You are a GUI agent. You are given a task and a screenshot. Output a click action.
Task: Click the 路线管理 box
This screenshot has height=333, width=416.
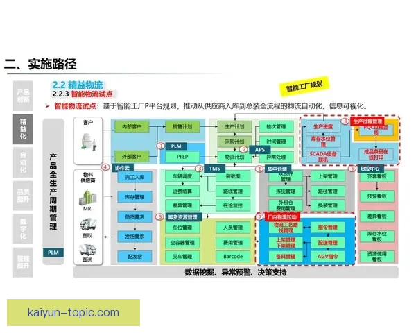coord(233,191)
